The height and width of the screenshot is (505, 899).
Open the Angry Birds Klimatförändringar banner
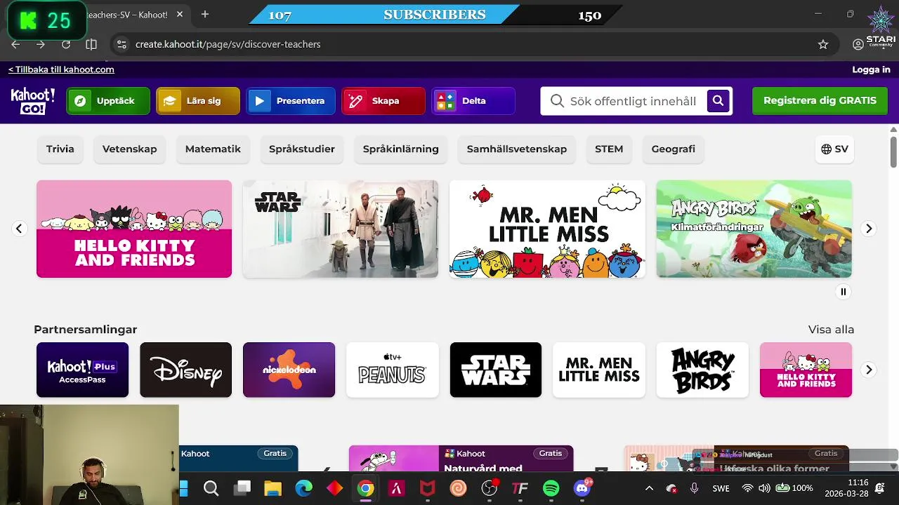[754, 229]
